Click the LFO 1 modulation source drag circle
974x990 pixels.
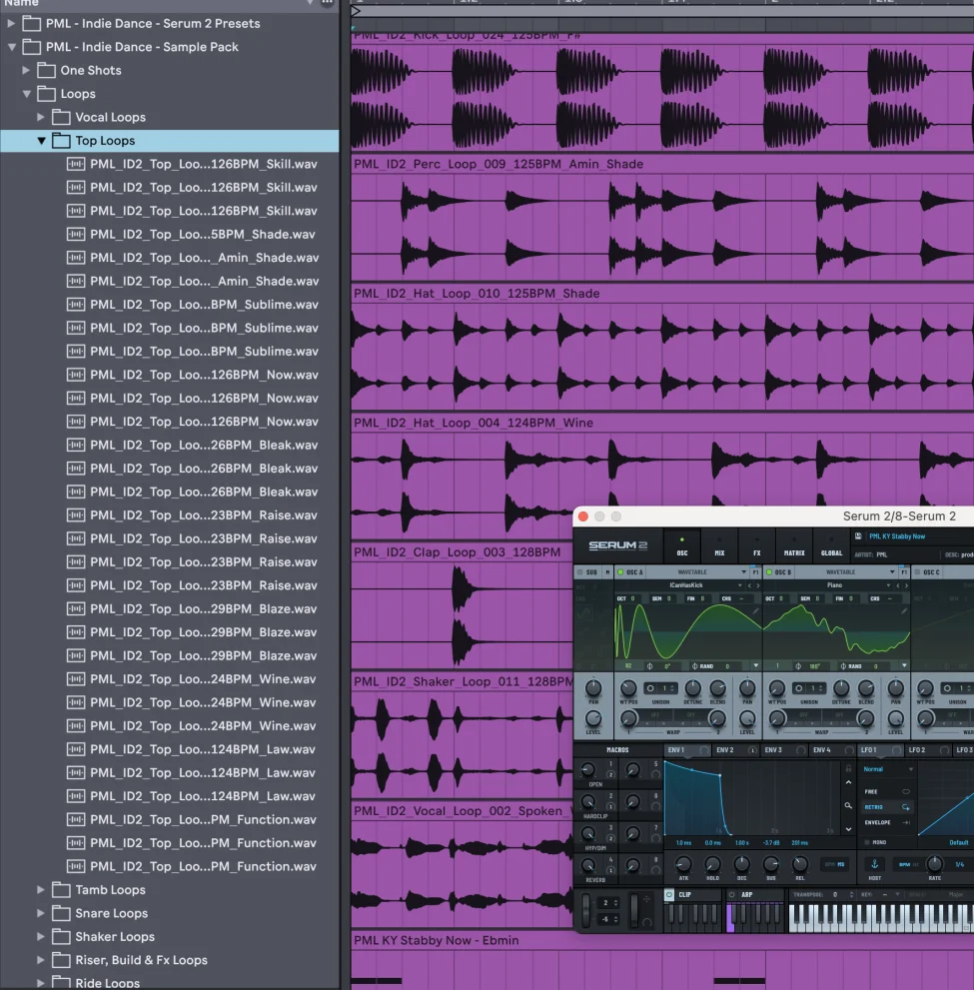[x=896, y=750]
